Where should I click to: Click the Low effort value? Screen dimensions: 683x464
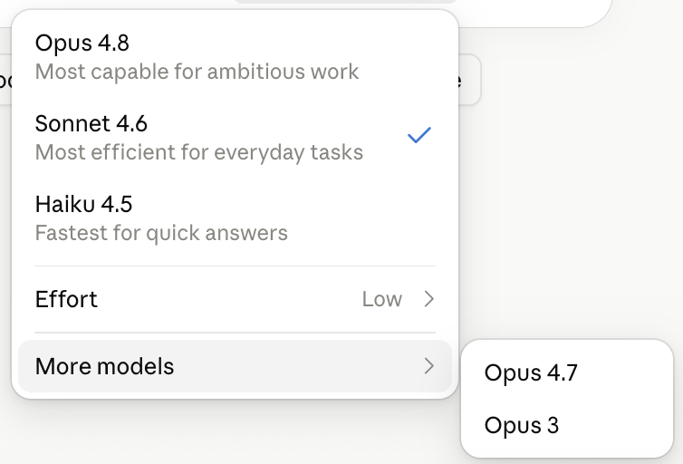click(382, 299)
